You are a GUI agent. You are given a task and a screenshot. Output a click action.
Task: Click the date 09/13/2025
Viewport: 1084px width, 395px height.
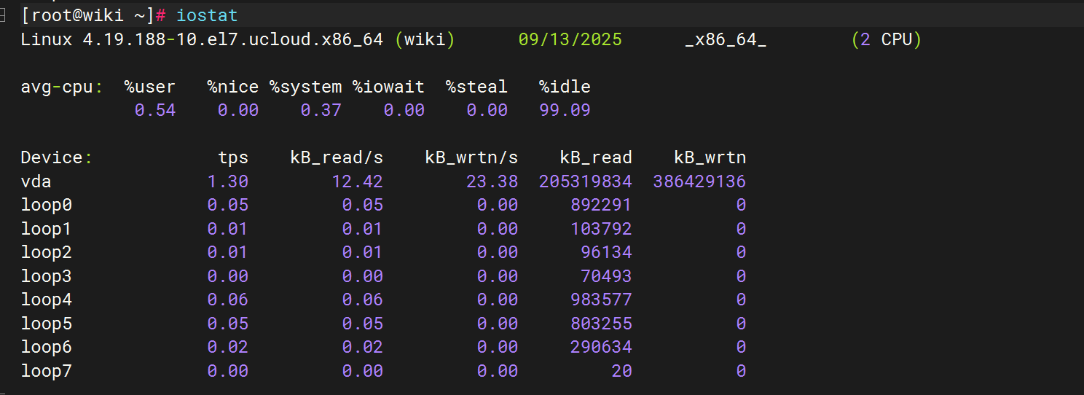pos(570,39)
